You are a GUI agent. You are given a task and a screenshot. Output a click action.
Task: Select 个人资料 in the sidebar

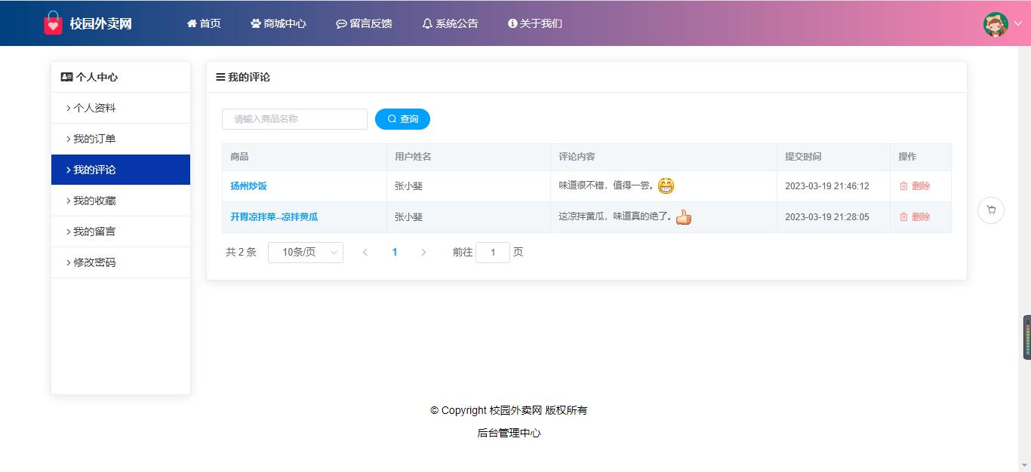pos(94,108)
